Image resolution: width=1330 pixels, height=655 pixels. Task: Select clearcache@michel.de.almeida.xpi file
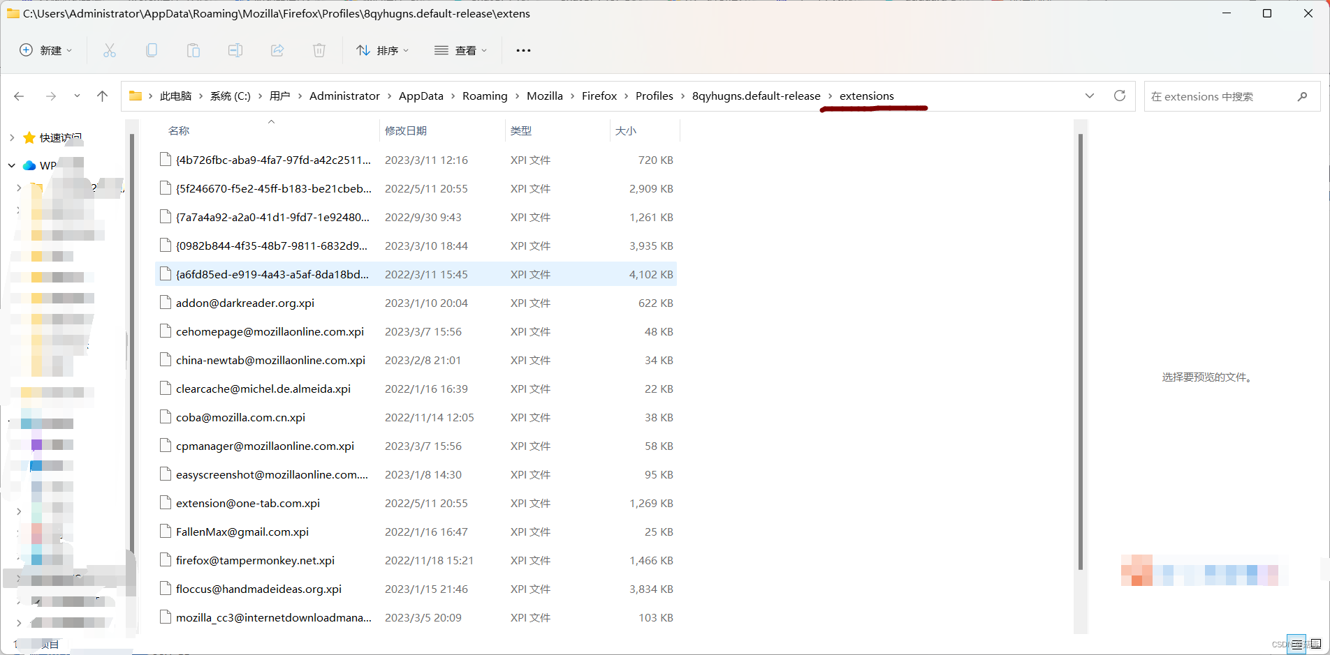416,389
